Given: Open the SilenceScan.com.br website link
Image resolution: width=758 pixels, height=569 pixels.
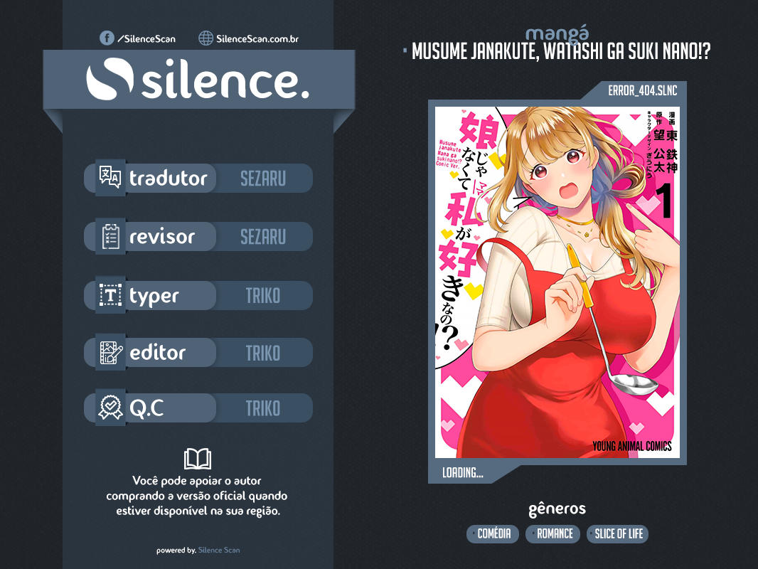Looking at the screenshot, I should 257,38.
